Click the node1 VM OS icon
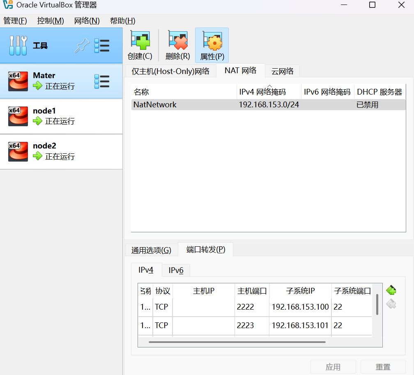 pos(18,116)
